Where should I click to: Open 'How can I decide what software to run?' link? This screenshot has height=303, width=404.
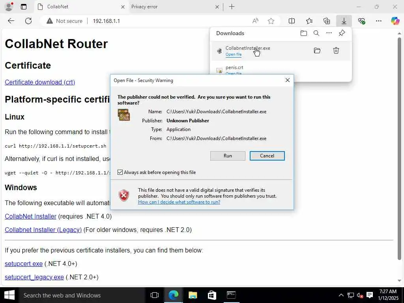[x=179, y=202]
